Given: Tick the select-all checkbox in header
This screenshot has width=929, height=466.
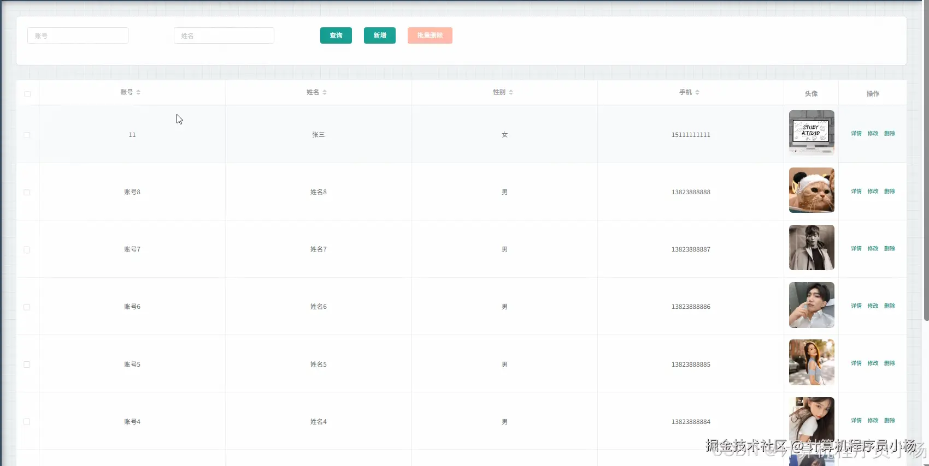Looking at the screenshot, I should pyautogui.click(x=27, y=94).
